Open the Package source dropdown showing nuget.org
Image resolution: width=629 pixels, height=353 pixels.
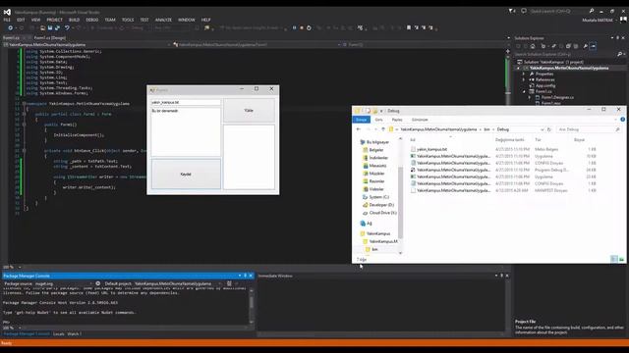pyautogui.click(x=63, y=283)
